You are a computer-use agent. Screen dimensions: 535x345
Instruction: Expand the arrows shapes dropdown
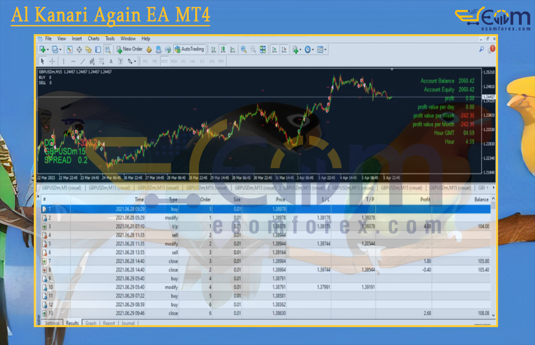click(135, 62)
